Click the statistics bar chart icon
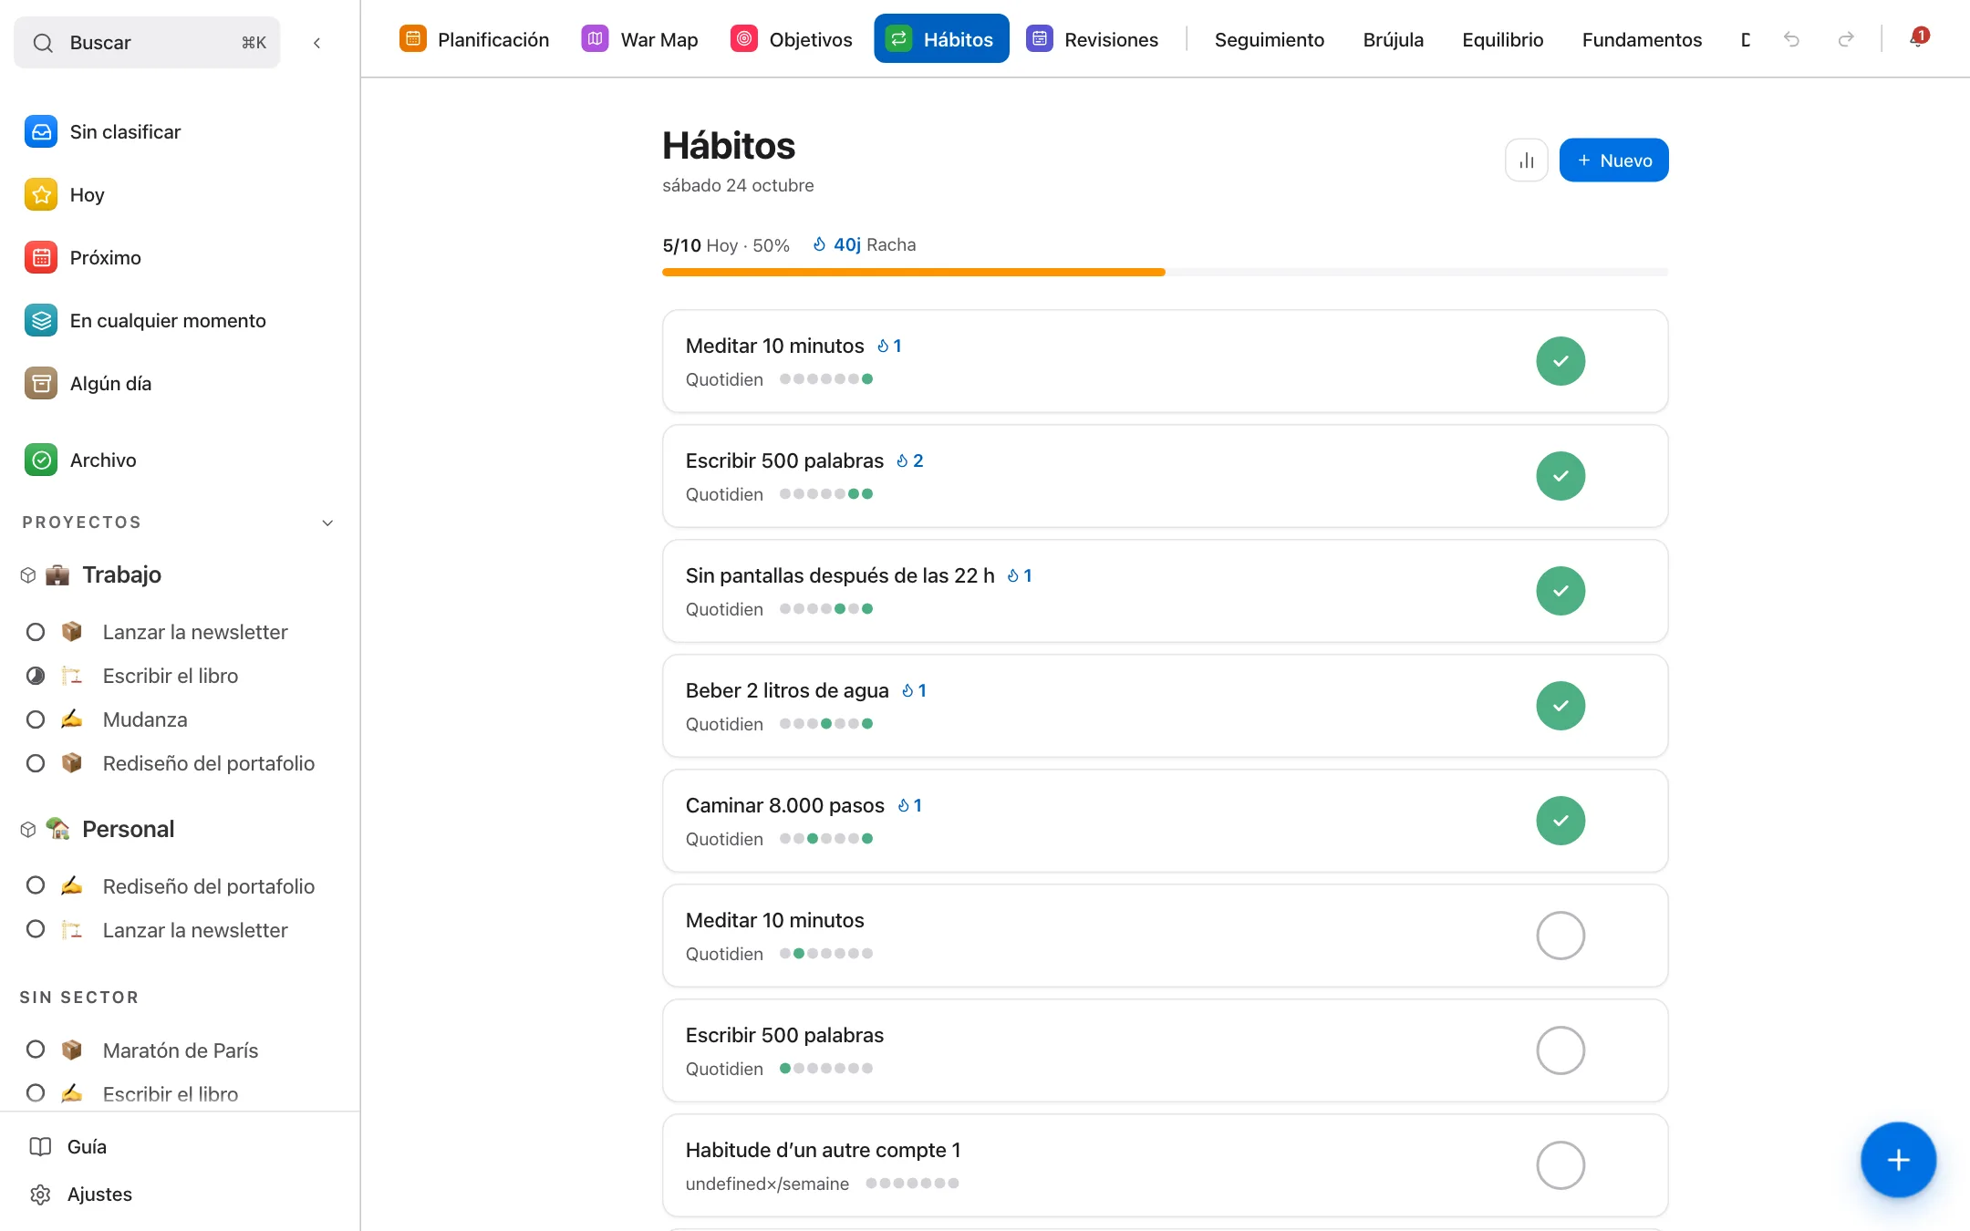This screenshot has height=1231, width=1970. [1526, 160]
